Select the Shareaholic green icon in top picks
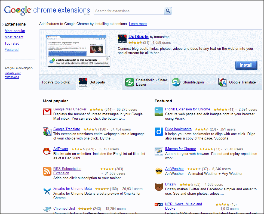Image resolution: width=264 pixels, height=214 pixels. [130, 82]
